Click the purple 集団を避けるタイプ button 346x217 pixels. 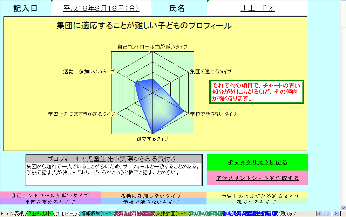(50, 202)
